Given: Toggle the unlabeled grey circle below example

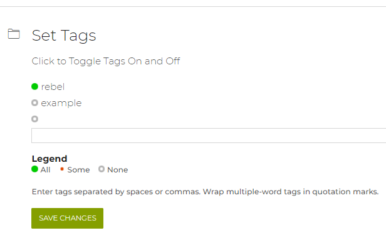Looking at the screenshot, I should (34, 119).
